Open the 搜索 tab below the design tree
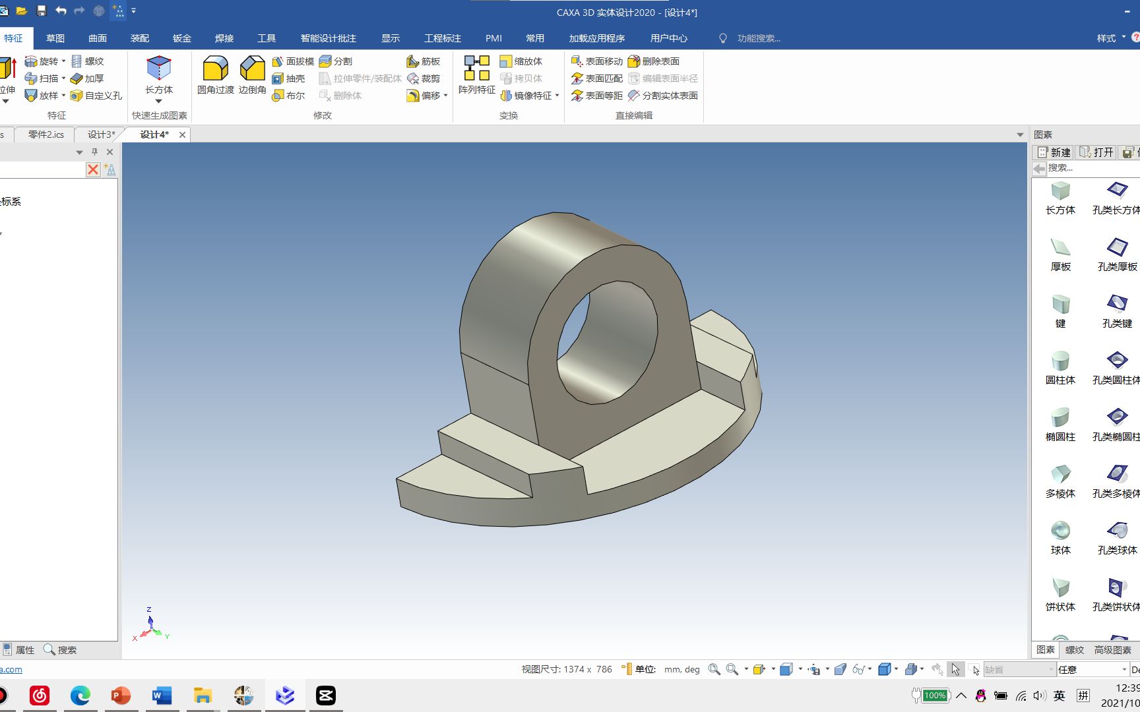1140x712 pixels. [x=60, y=650]
